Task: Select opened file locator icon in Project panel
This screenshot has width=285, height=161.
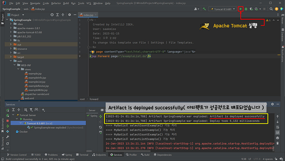Action: click(x=52, y=15)
